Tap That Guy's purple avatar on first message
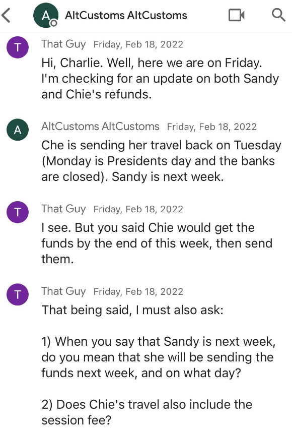Viewport: 292px width, 429px height. tap(18, 47)
